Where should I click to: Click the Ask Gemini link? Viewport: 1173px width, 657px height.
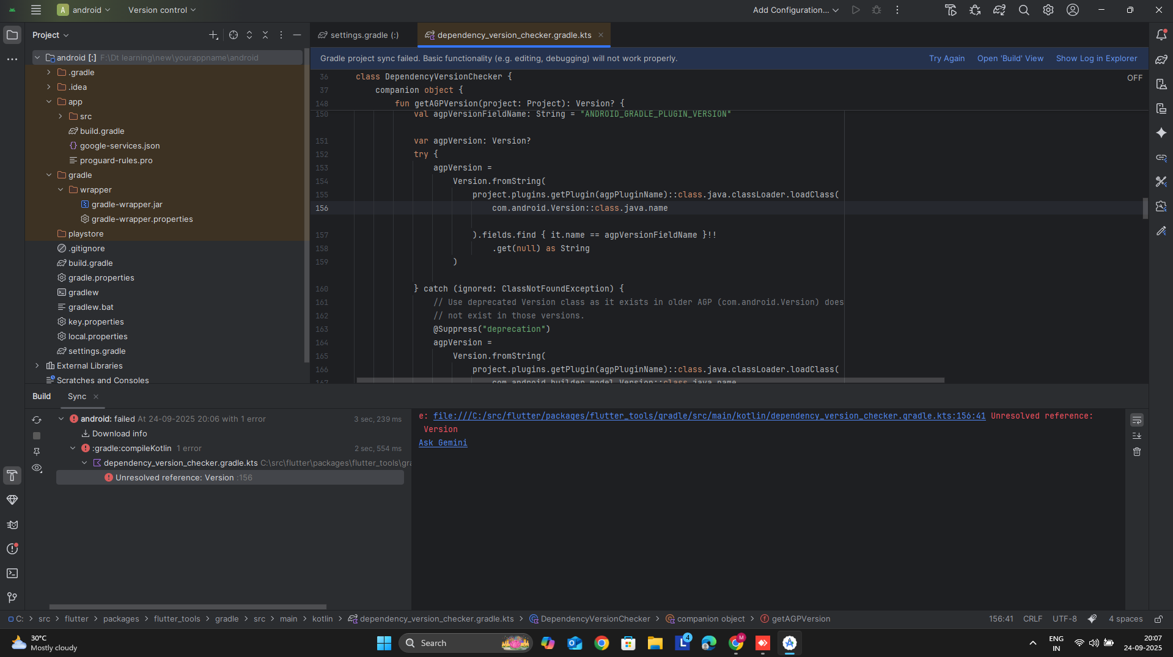pyautogui.click(x=443, y=443)
